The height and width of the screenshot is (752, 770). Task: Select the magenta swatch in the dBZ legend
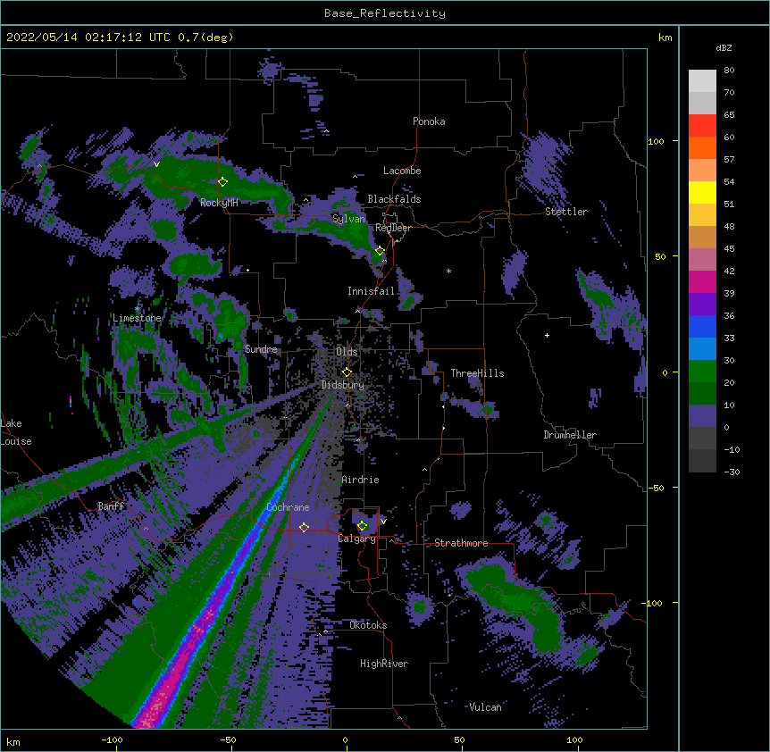tap(702, 281)
